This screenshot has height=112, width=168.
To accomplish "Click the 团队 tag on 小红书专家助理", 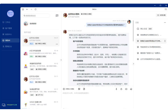I will coord(31,57).
